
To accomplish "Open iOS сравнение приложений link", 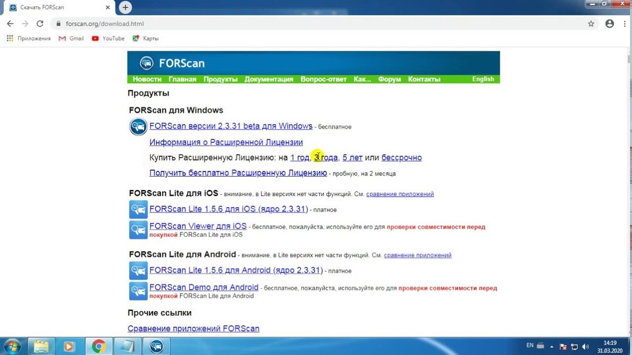I will (400, 194).
